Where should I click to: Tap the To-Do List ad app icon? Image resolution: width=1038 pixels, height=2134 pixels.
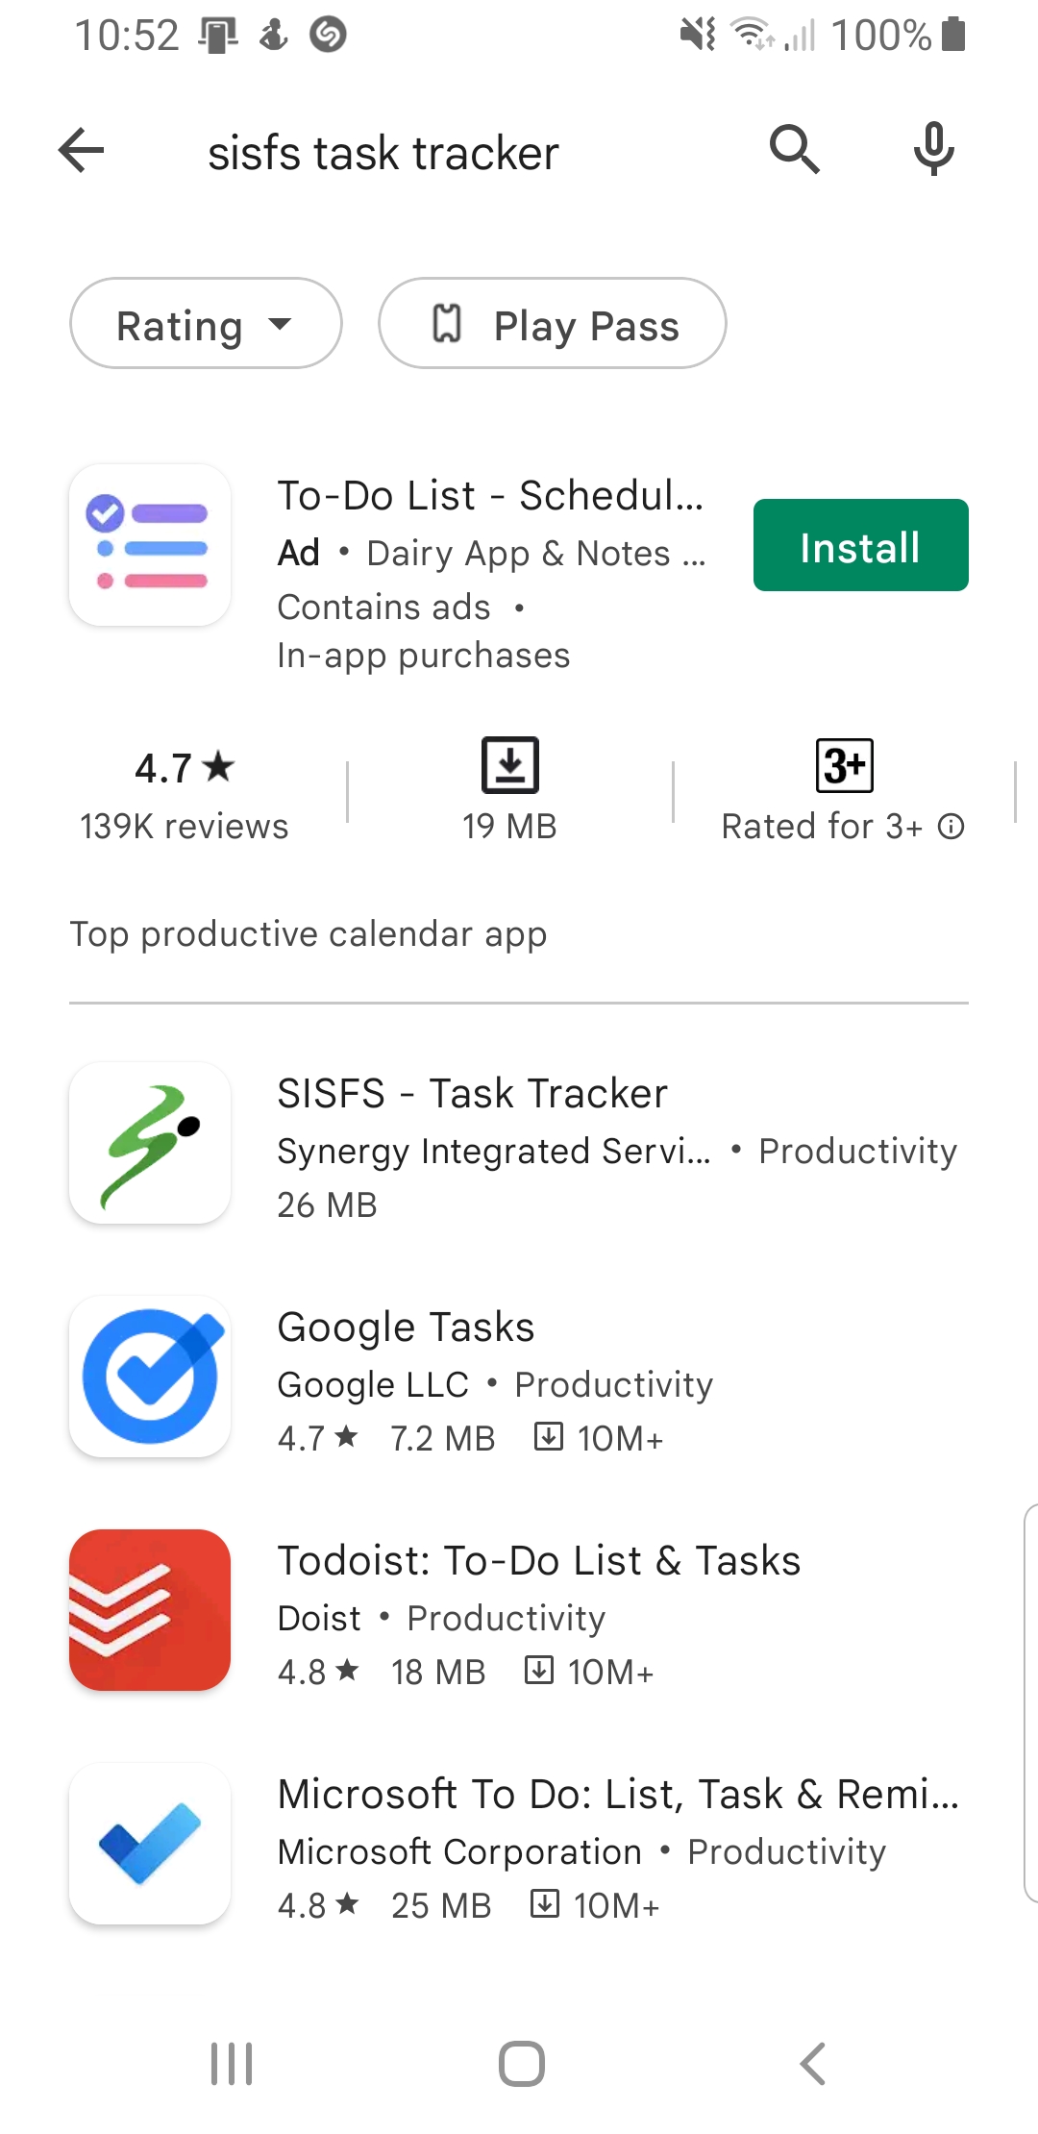150,545
